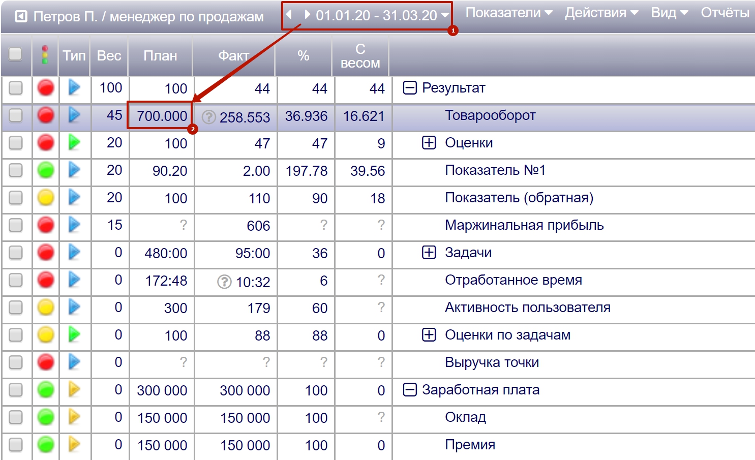This screenshot has width=755, height=460.
Task: Toggle the select-all checkbox in header
Action: 16,54
